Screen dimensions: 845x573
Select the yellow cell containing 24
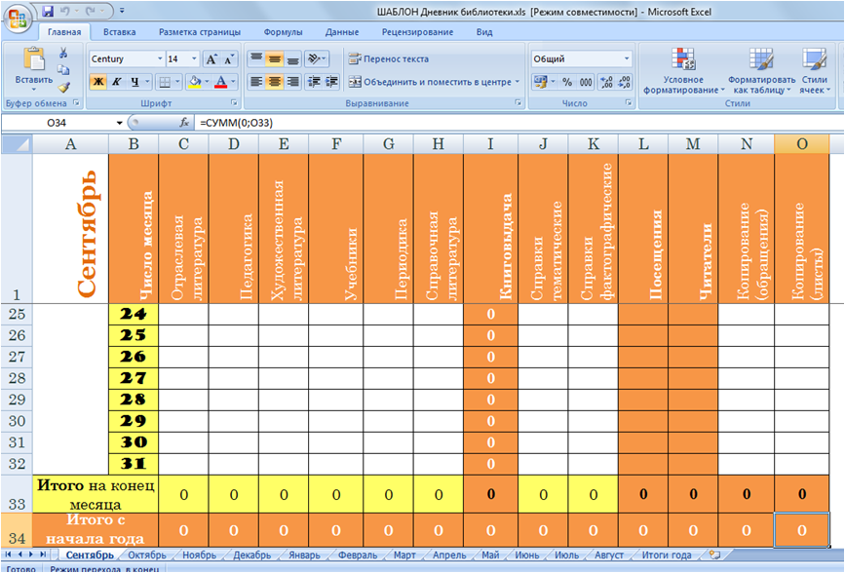[134, 314]
